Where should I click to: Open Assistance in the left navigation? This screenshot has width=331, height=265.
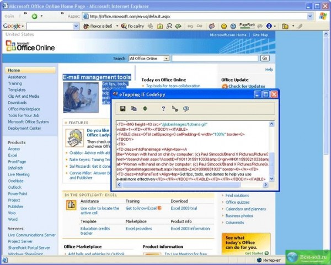17,77
